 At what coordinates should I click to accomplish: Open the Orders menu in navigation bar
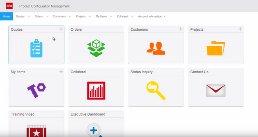[x=39, y=17]
